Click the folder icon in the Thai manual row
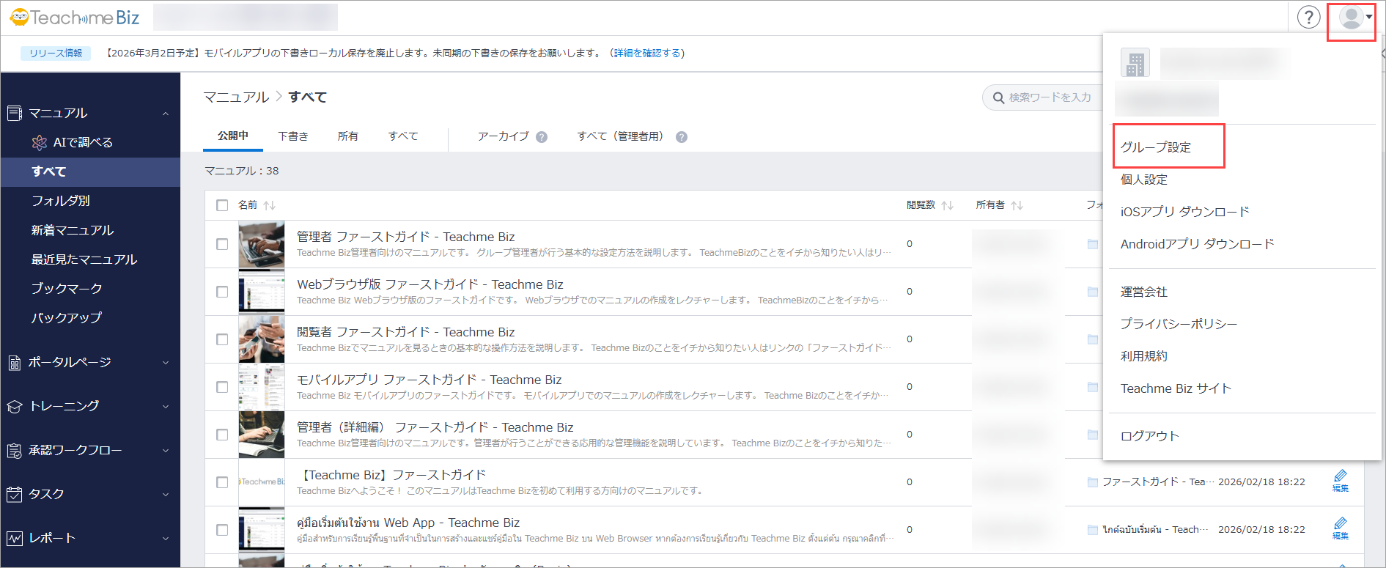 1093,530
